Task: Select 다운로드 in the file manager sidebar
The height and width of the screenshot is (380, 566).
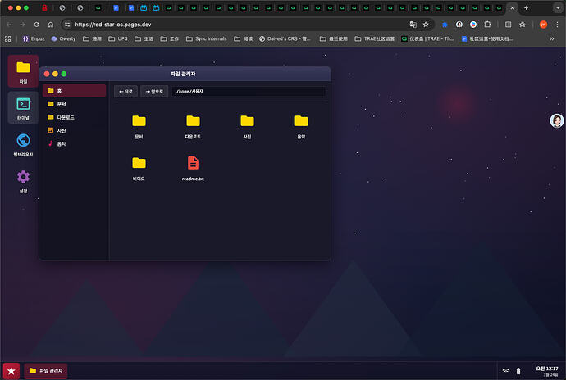Action: pos(75,117)
